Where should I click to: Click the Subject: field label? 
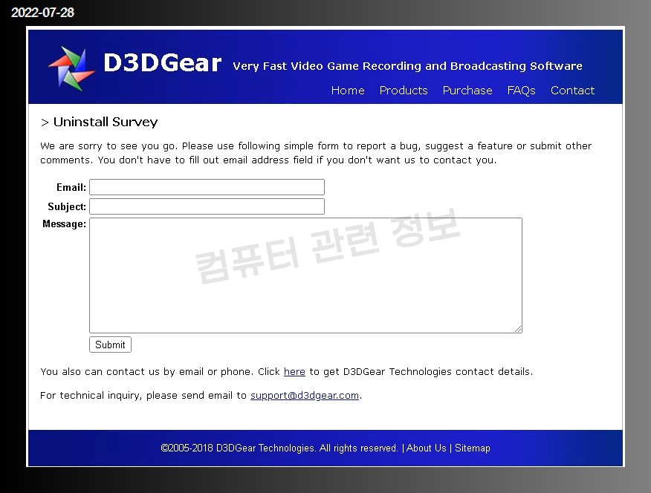point(67,206)
